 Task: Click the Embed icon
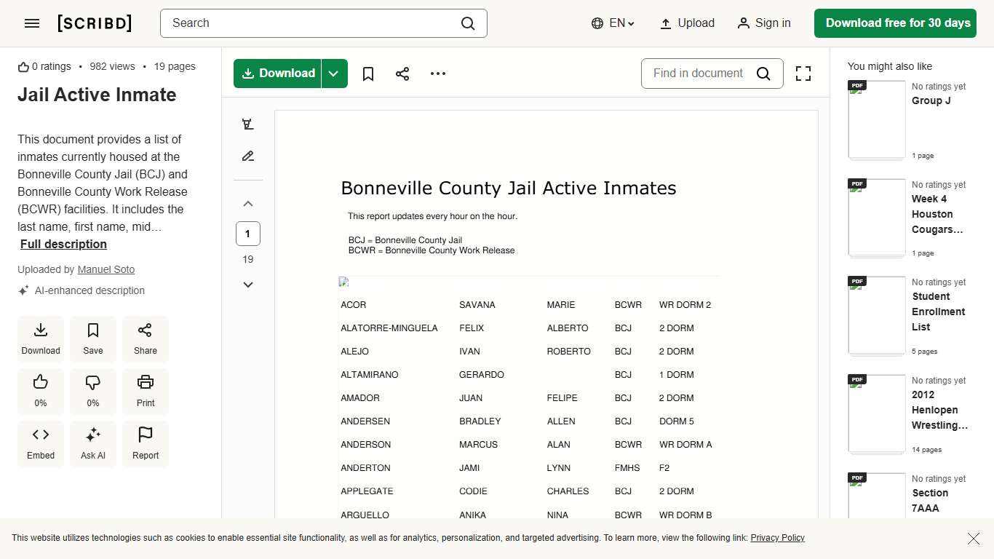[x=40, y=443]
